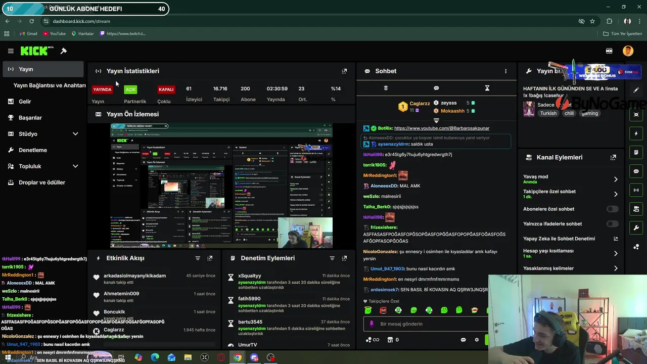Click the lightning bolt icon in right sidebar
The image size is (647, 364).
(636, 133)
